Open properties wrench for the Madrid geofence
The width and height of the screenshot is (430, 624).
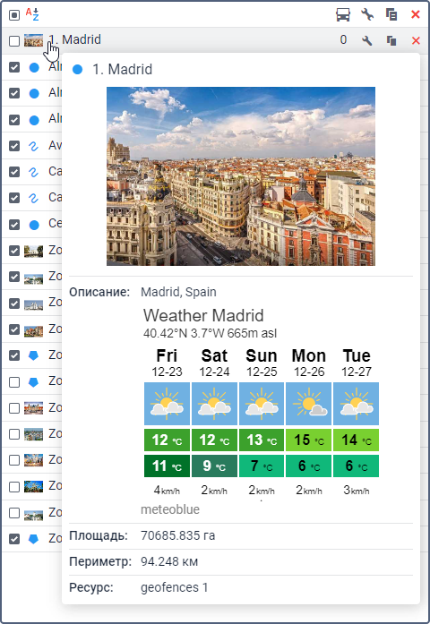[367, 40]
